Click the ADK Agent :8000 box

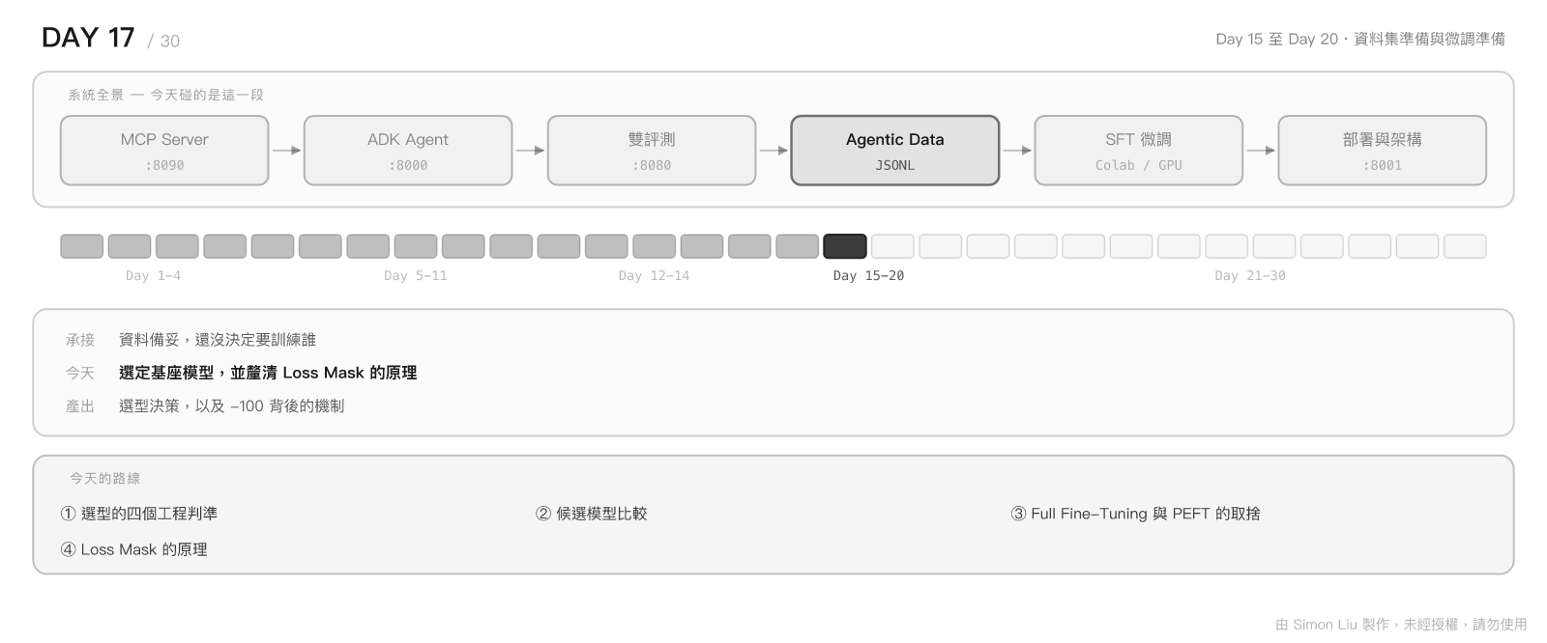click(x=408, y=151)
